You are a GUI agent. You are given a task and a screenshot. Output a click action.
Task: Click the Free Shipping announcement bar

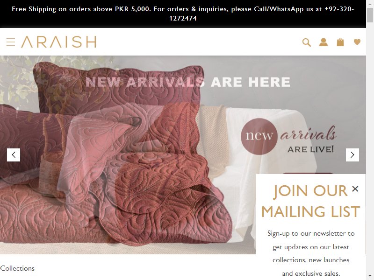183,14
